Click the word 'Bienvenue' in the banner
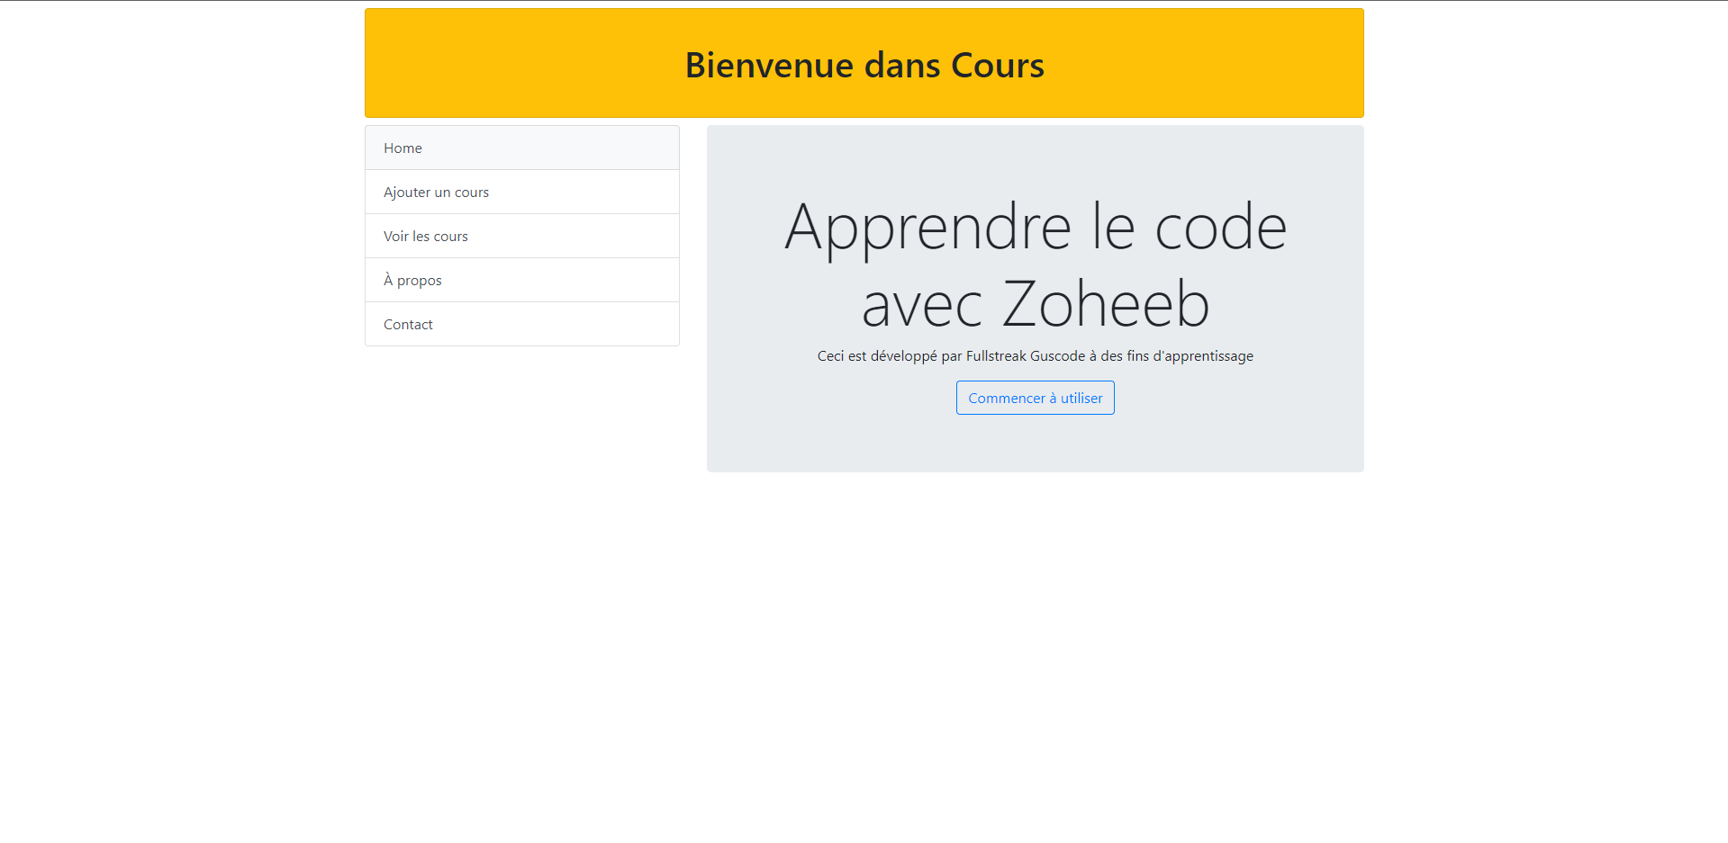Viewport: 1728px width, 843px height. [768, 65]
